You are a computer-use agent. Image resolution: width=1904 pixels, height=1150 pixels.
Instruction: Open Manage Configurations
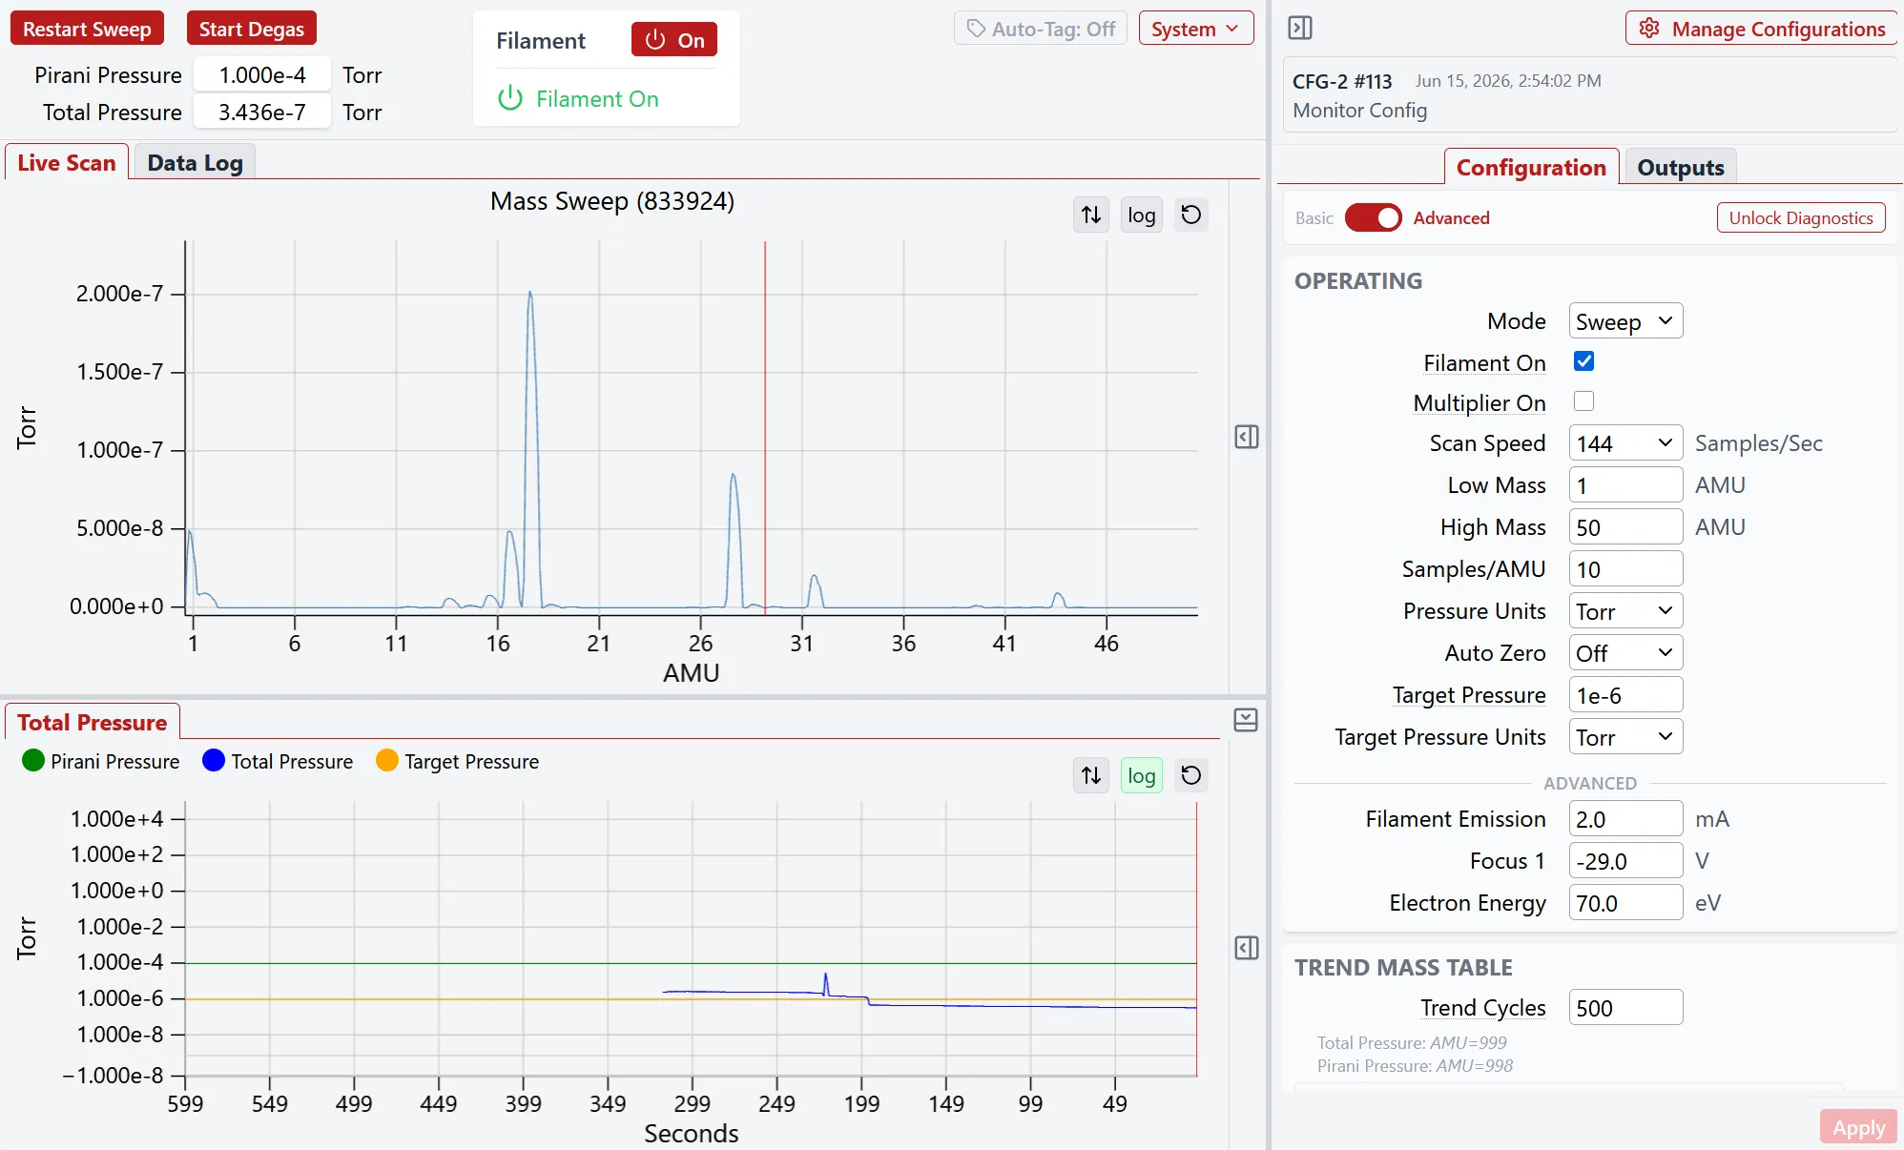click(x=1761, y=29)
